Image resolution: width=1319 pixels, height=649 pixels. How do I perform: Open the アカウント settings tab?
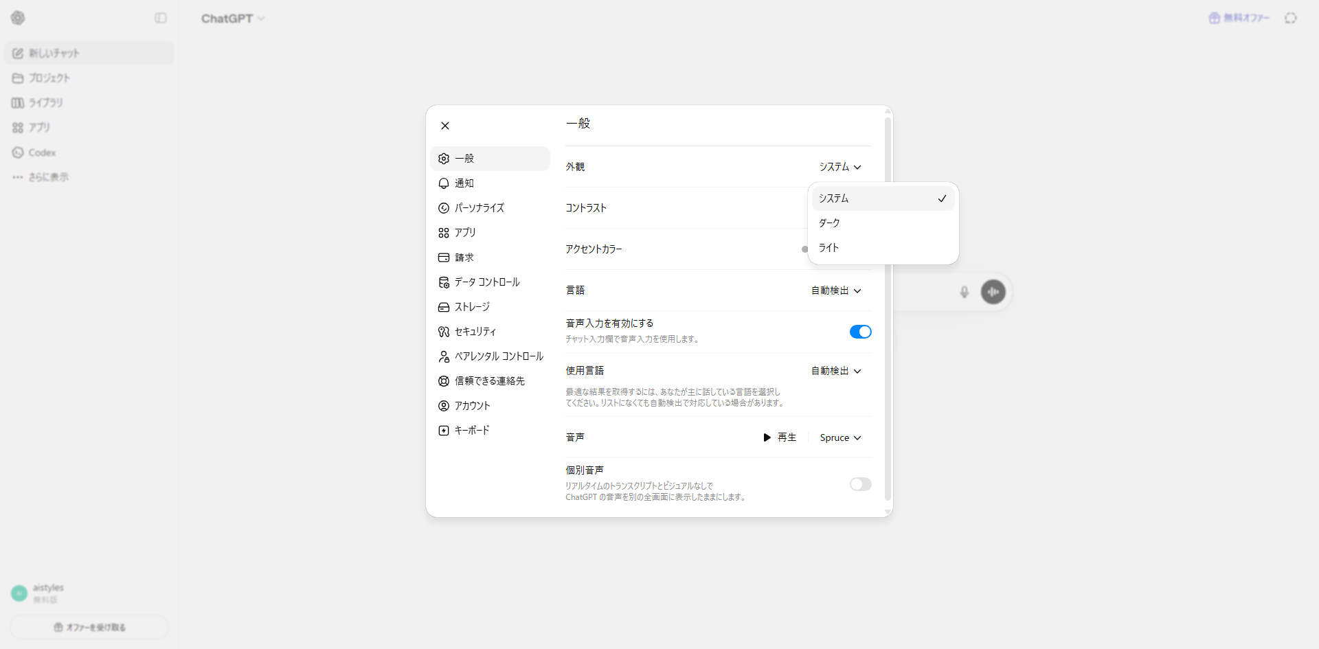490,406
